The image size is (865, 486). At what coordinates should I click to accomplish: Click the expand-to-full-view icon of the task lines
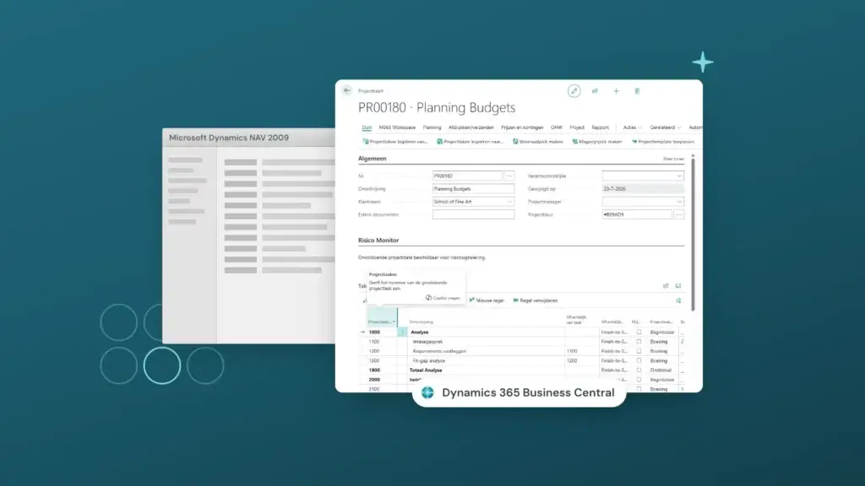pyautogui.click(x=678, y=285)
